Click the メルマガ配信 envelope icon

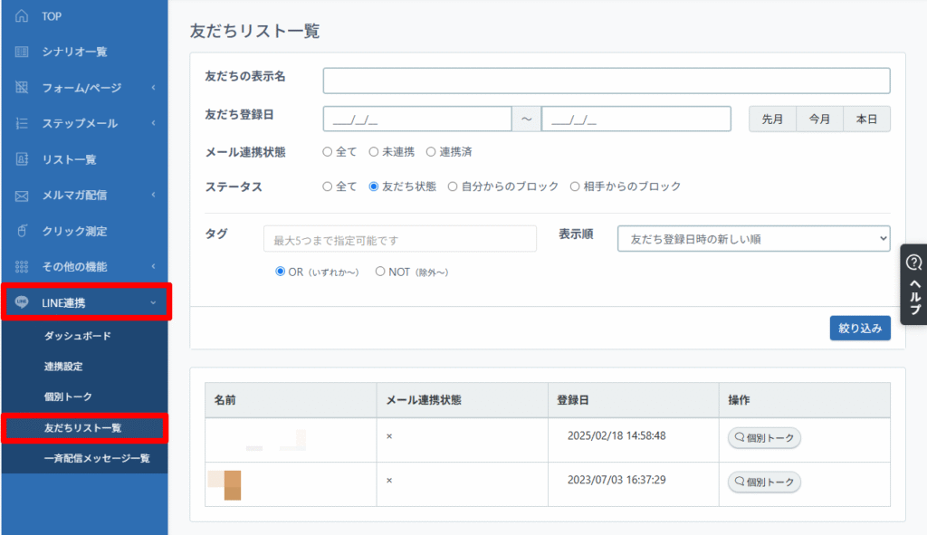pyautogui.click(x=22, y=196)
